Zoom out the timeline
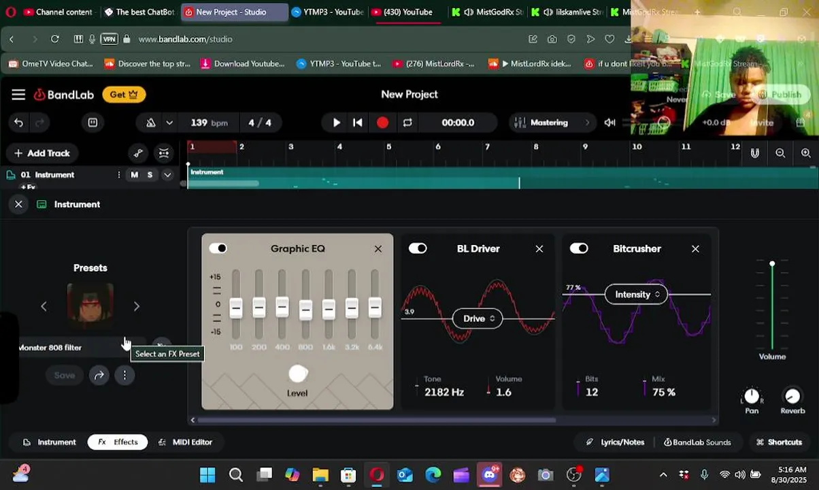The image size is (819, 490). 780,153
